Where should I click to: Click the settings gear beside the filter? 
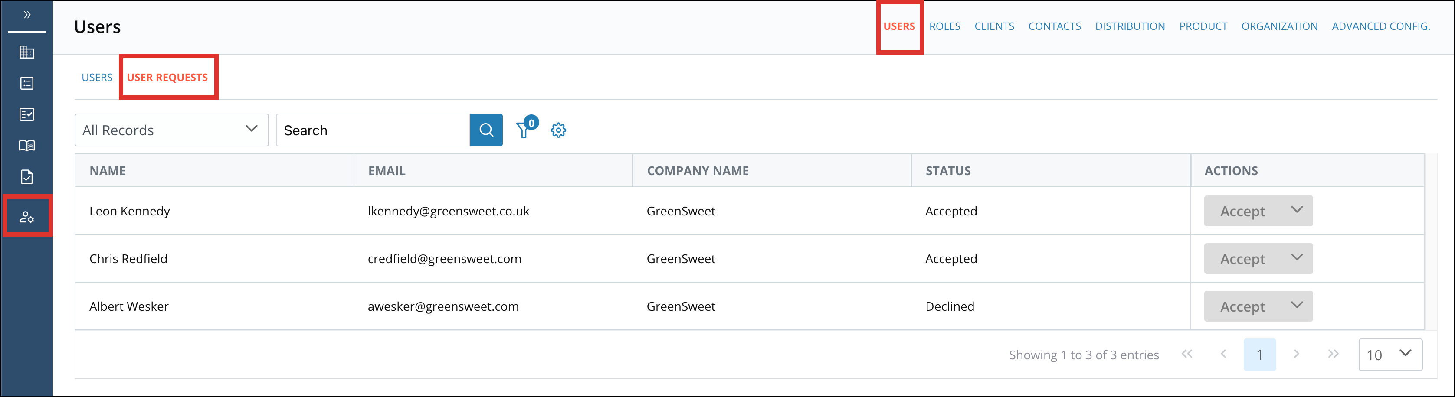pyautogui.click(x=558, y=130)
